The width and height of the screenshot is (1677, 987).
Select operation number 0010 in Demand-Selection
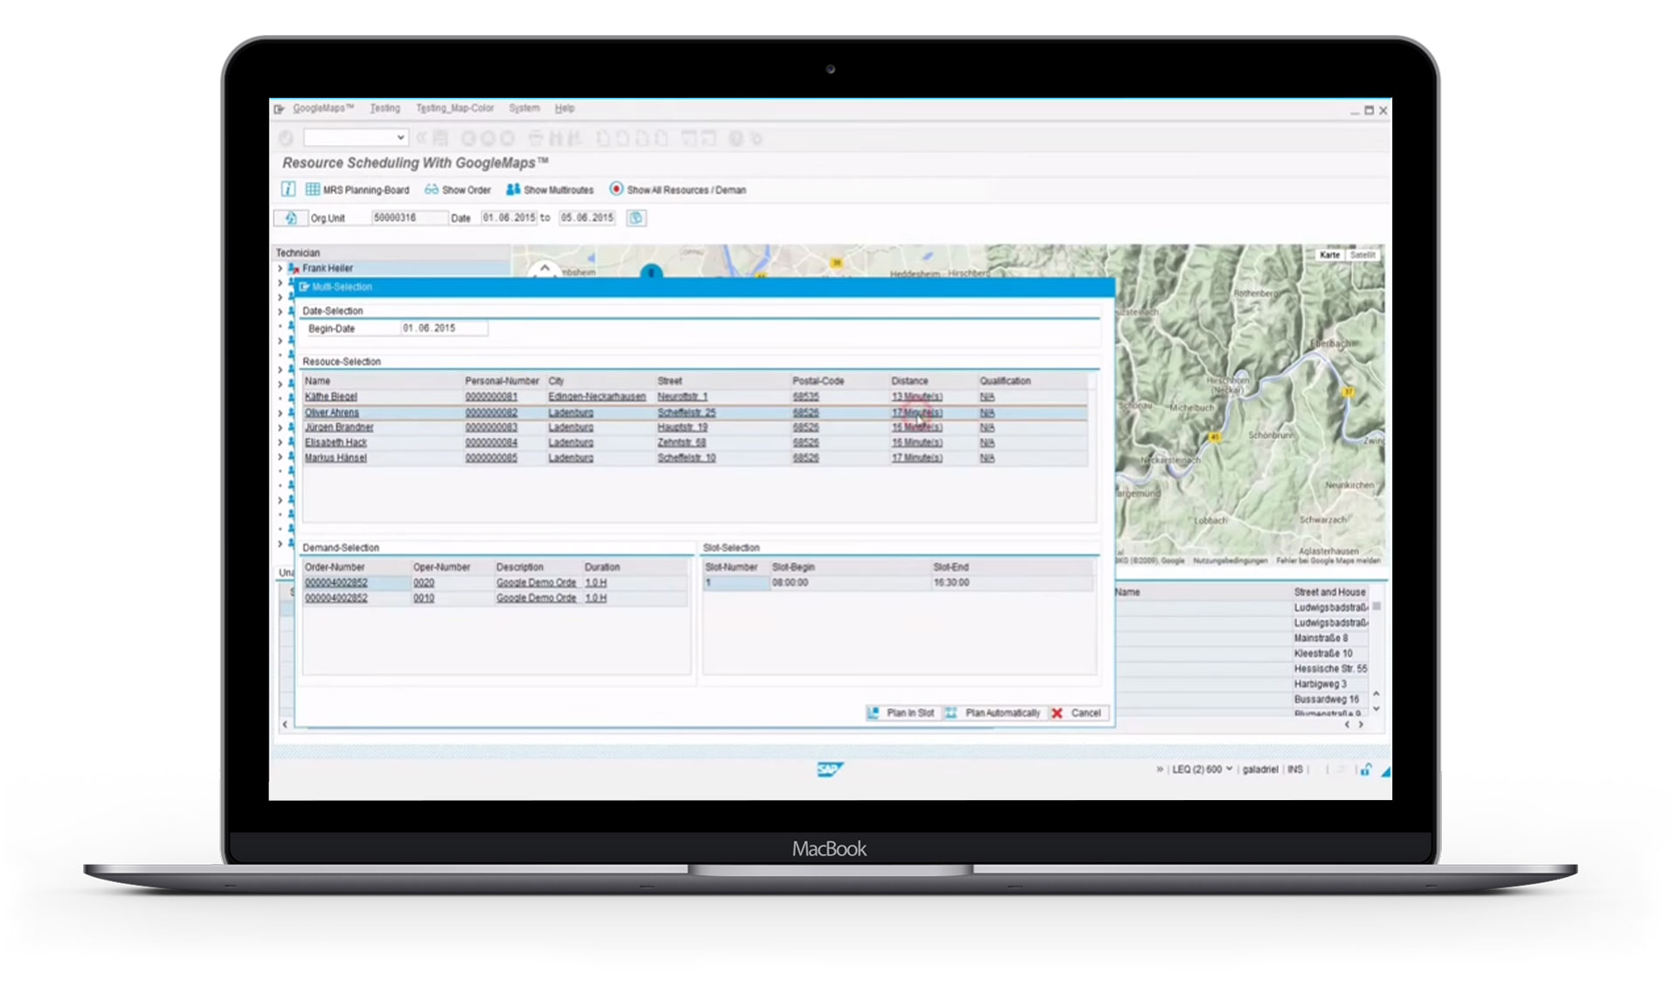pos(424,598)
